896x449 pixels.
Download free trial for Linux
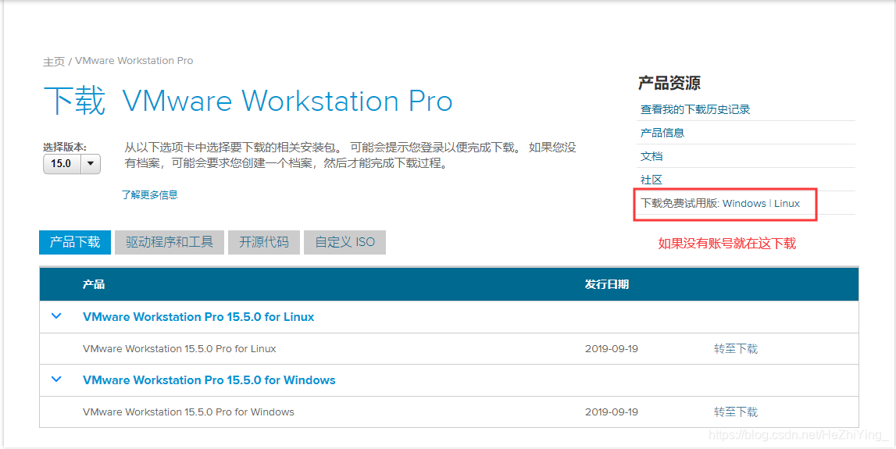point(787,203)
